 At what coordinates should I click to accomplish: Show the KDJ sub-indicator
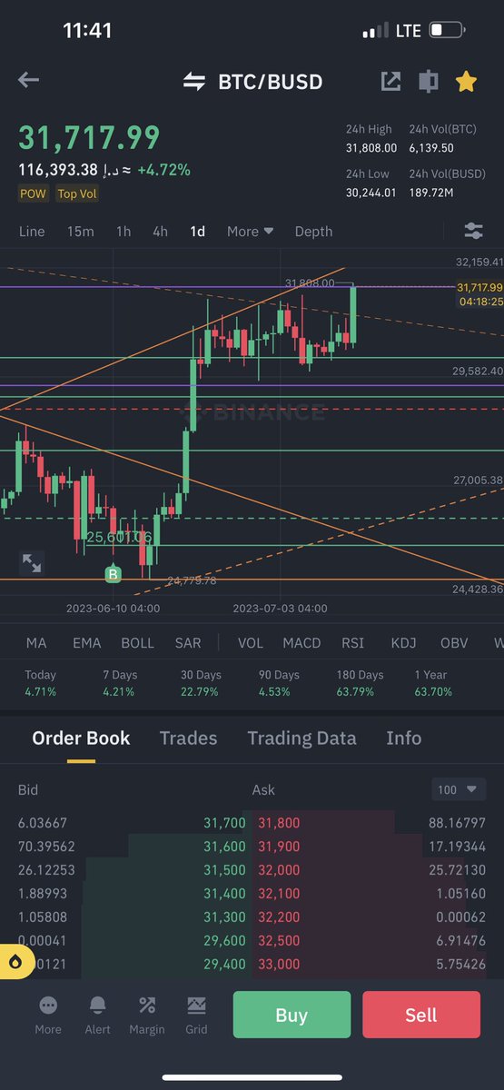click(403, 642)
